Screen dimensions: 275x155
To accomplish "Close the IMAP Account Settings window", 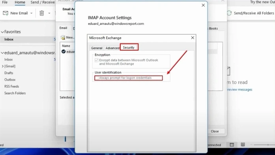I will [203, 5].
